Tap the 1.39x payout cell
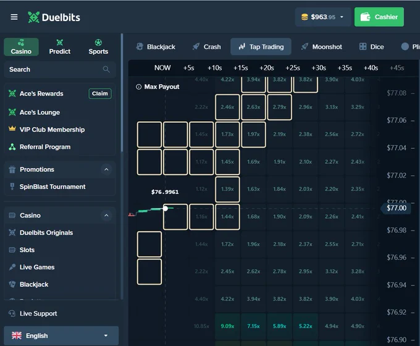Screen dimensions: 420x346 (227, 189)
